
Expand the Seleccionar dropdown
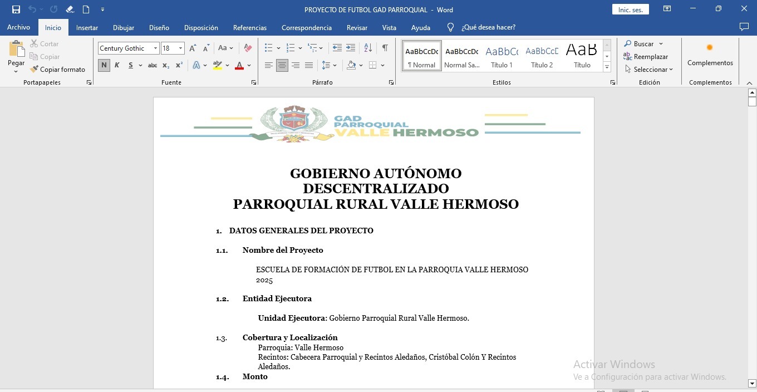click(x=649, y=70)
